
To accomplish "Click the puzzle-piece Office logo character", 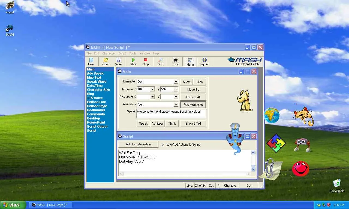I will tap(276, 143).
